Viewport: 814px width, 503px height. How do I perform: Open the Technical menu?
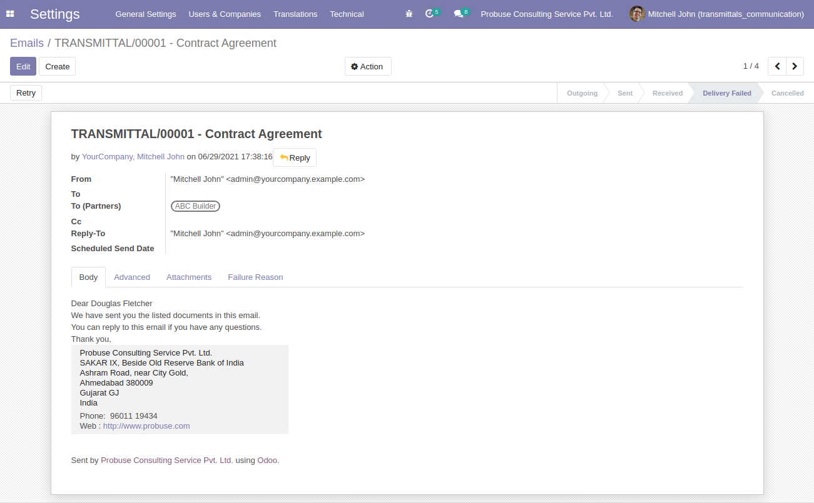(347, 14)
